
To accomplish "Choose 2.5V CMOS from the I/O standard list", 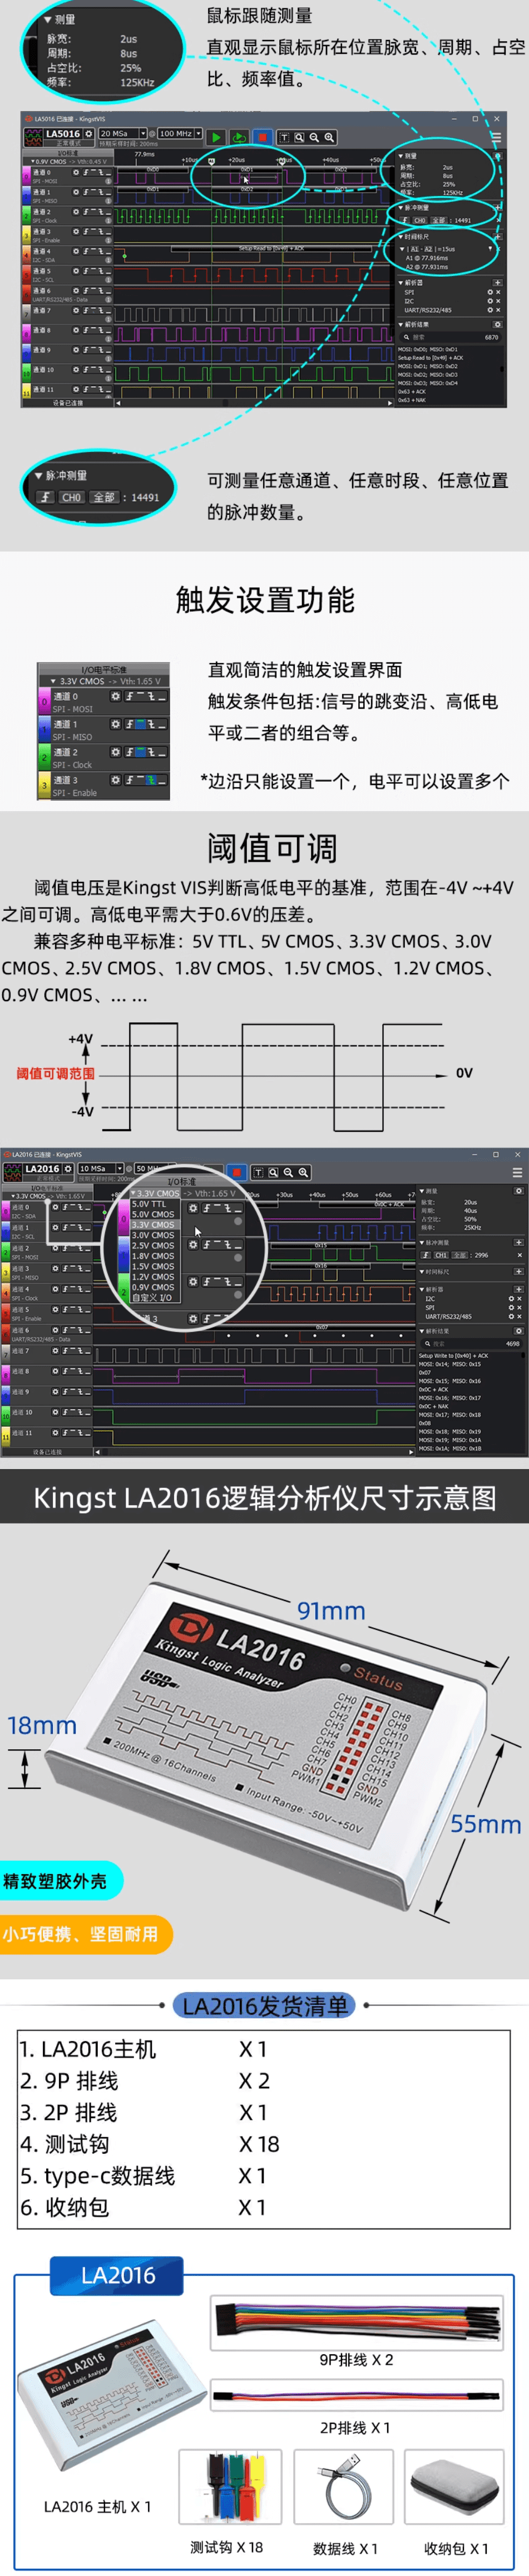I will pyautogui.click(x=153, y=1245).
